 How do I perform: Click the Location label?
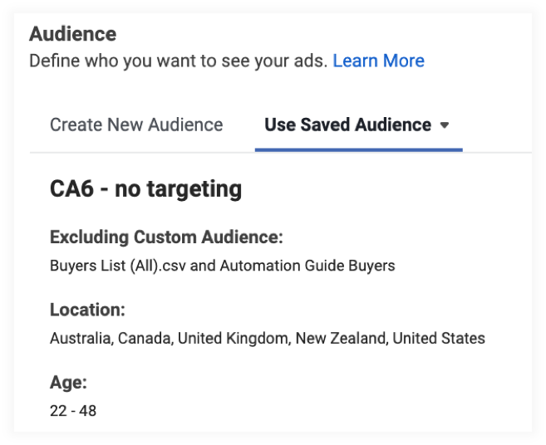pyautogui.click(x=87, y=310)
